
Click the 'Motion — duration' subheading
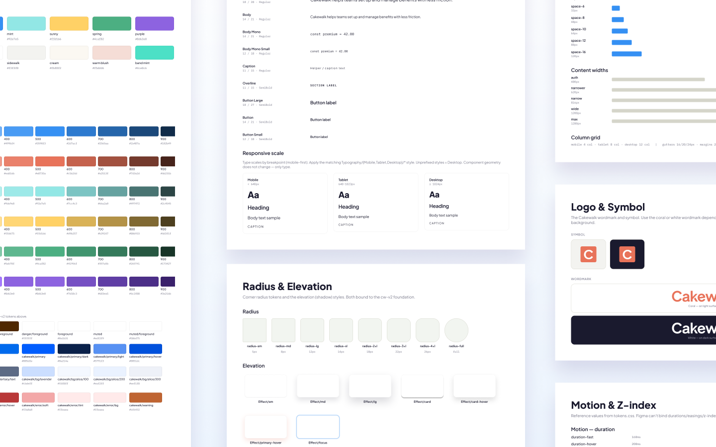click(x=593, y=430)
